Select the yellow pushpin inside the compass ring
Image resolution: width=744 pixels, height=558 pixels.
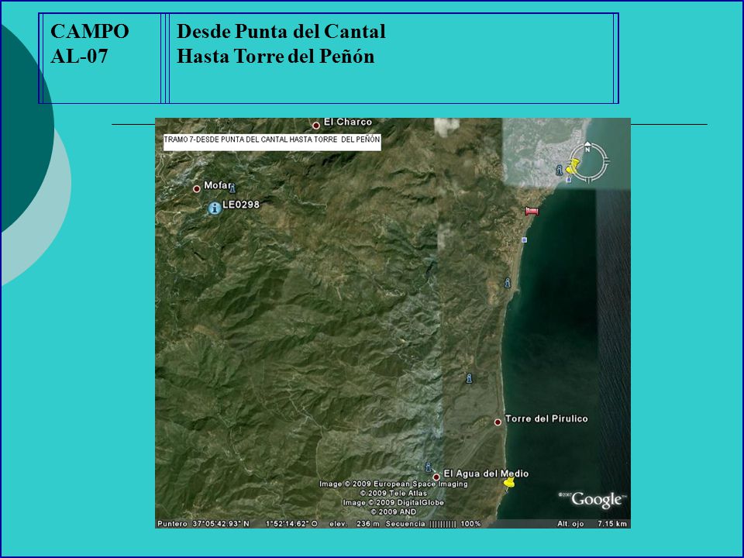coord(573,167)
